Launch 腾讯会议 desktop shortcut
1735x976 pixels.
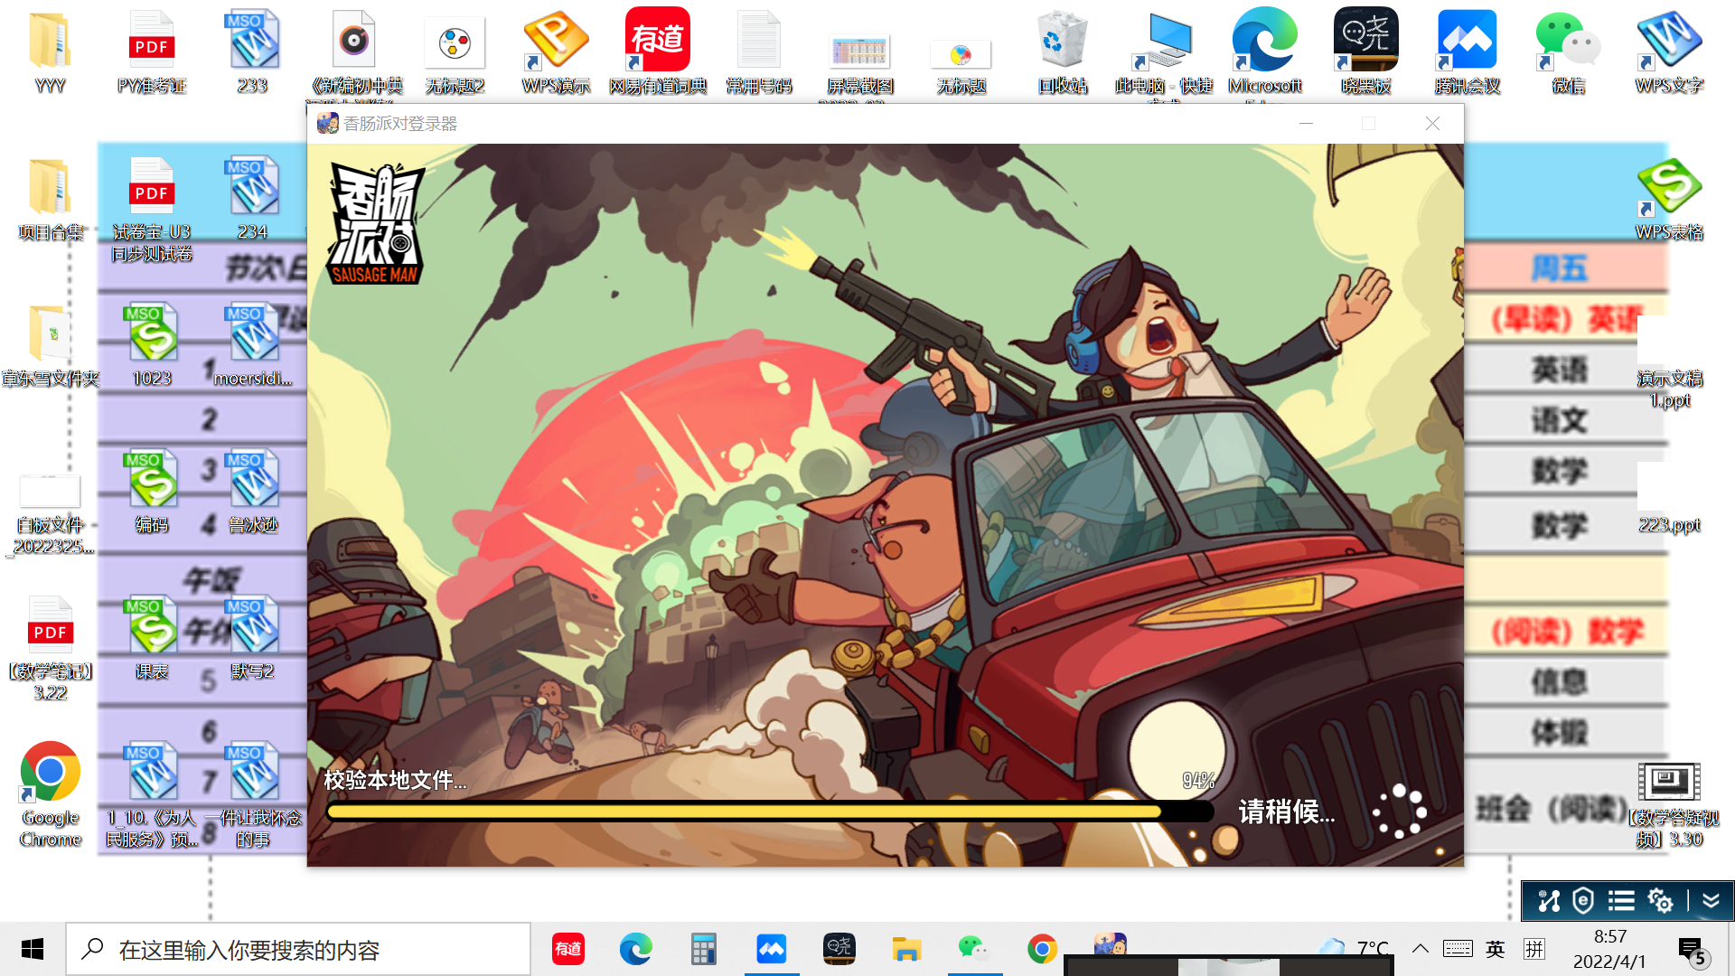(1467, 52)
